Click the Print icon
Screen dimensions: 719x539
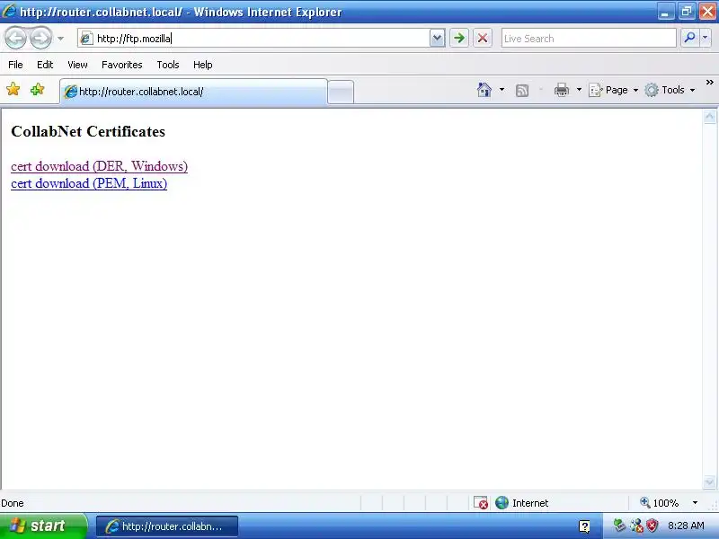tap(561, 90)
